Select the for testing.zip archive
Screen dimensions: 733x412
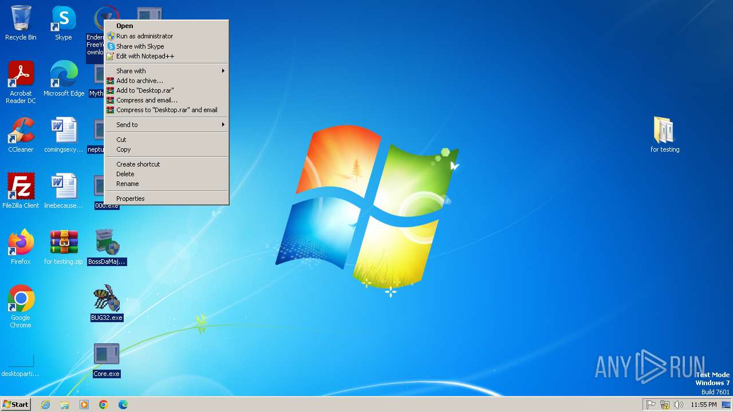tap(64, 247)
